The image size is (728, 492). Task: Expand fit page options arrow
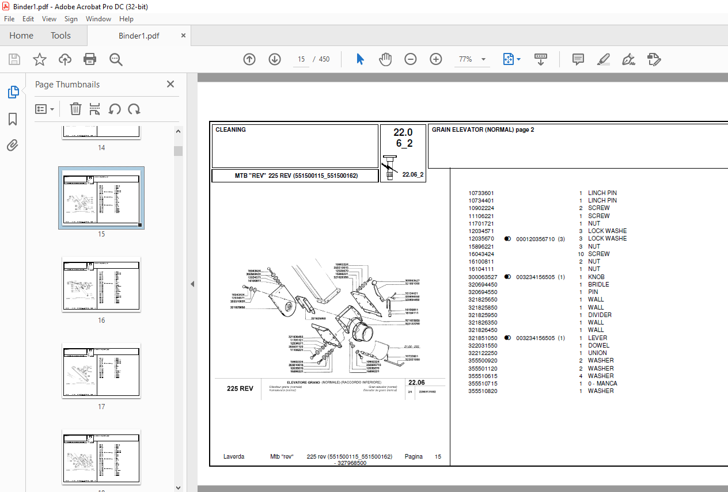[518, 59]
